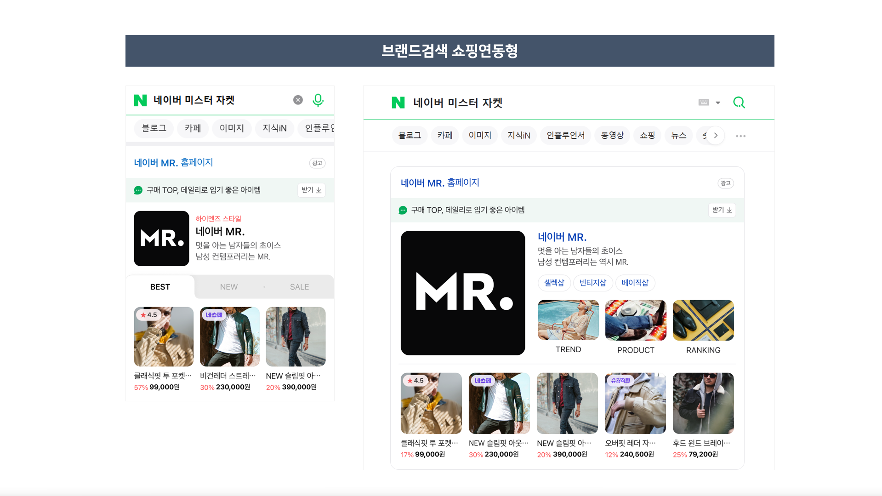Click the mobile search input field text
The image size is (882, 496).
click(x=194, y=100)
